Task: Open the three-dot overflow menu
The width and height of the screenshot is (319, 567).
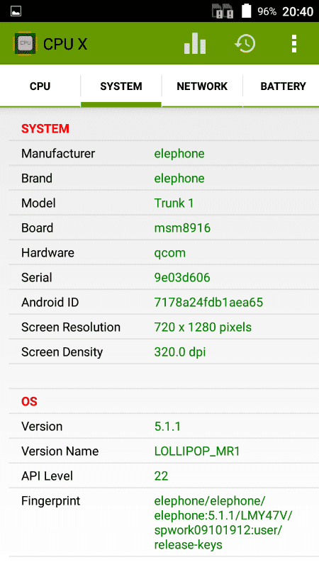Action: pos(294,44)
